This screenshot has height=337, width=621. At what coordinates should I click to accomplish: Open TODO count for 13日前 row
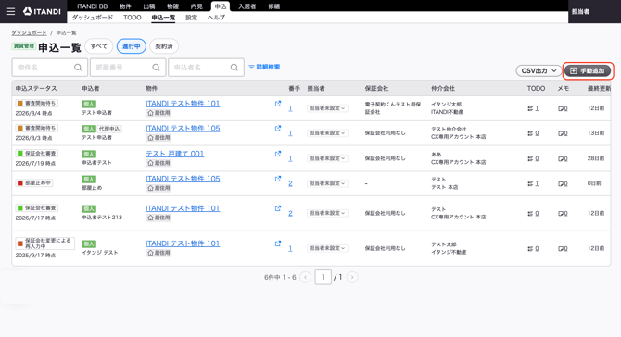533,133
